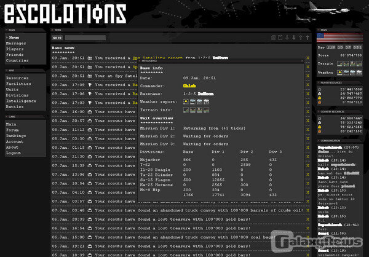
Task: Click the sunny weather icon in right panel
Action: (x=339, y=73)
